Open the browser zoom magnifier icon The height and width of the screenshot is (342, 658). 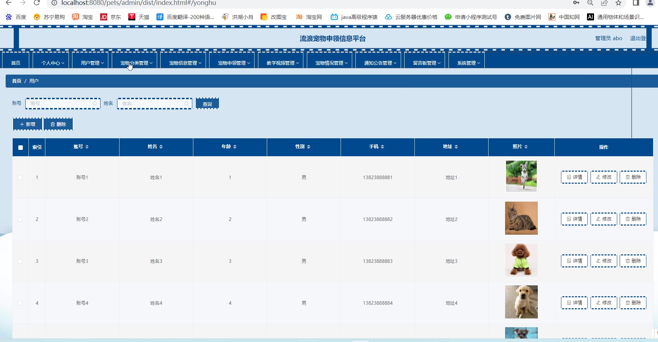coord(590,3)
